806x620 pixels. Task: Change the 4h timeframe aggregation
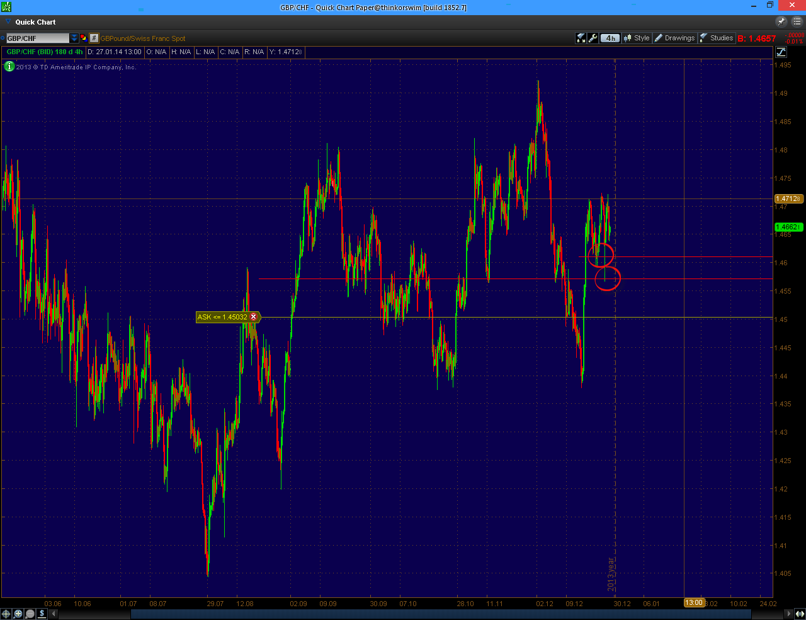[610, 38]
